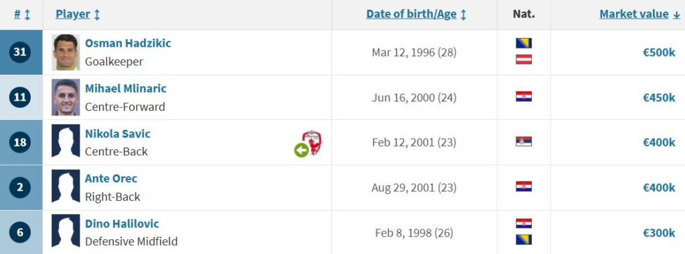Sort the table by Player name
685x254 pixels.
(x=78, y=15)
